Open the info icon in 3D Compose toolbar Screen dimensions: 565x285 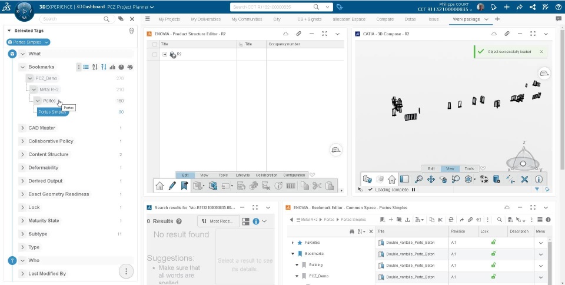[539, 179]
